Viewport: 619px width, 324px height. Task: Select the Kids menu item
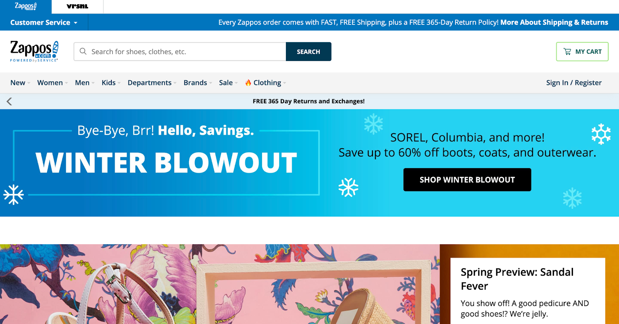point(109,82)
